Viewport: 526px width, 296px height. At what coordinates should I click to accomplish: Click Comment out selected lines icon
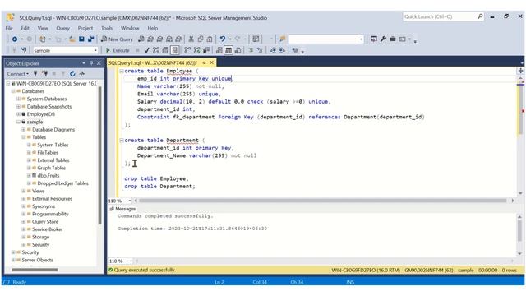251,50
